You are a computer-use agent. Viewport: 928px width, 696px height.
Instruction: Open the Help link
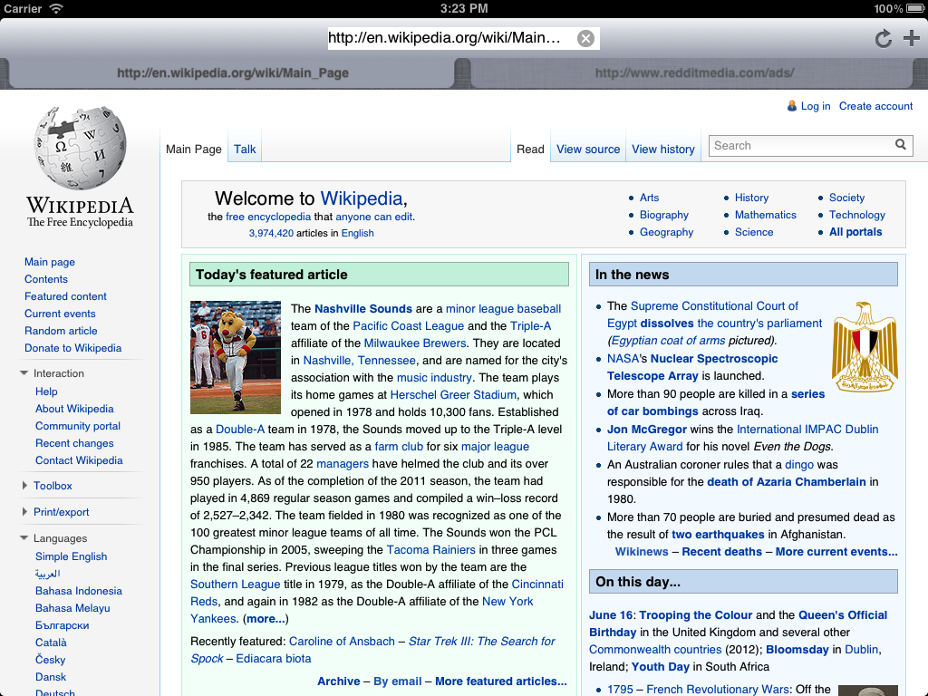(46, 391)
